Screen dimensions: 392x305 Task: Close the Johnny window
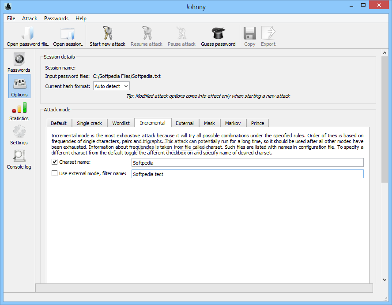click(379, 5)
